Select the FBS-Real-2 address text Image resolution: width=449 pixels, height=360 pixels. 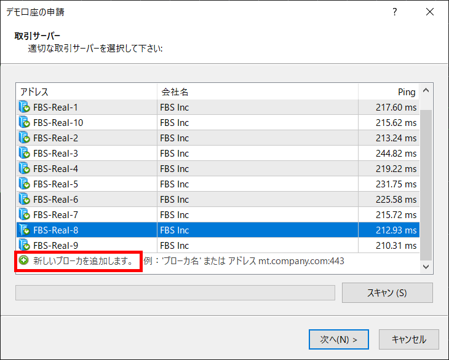[x=55, y=138]
